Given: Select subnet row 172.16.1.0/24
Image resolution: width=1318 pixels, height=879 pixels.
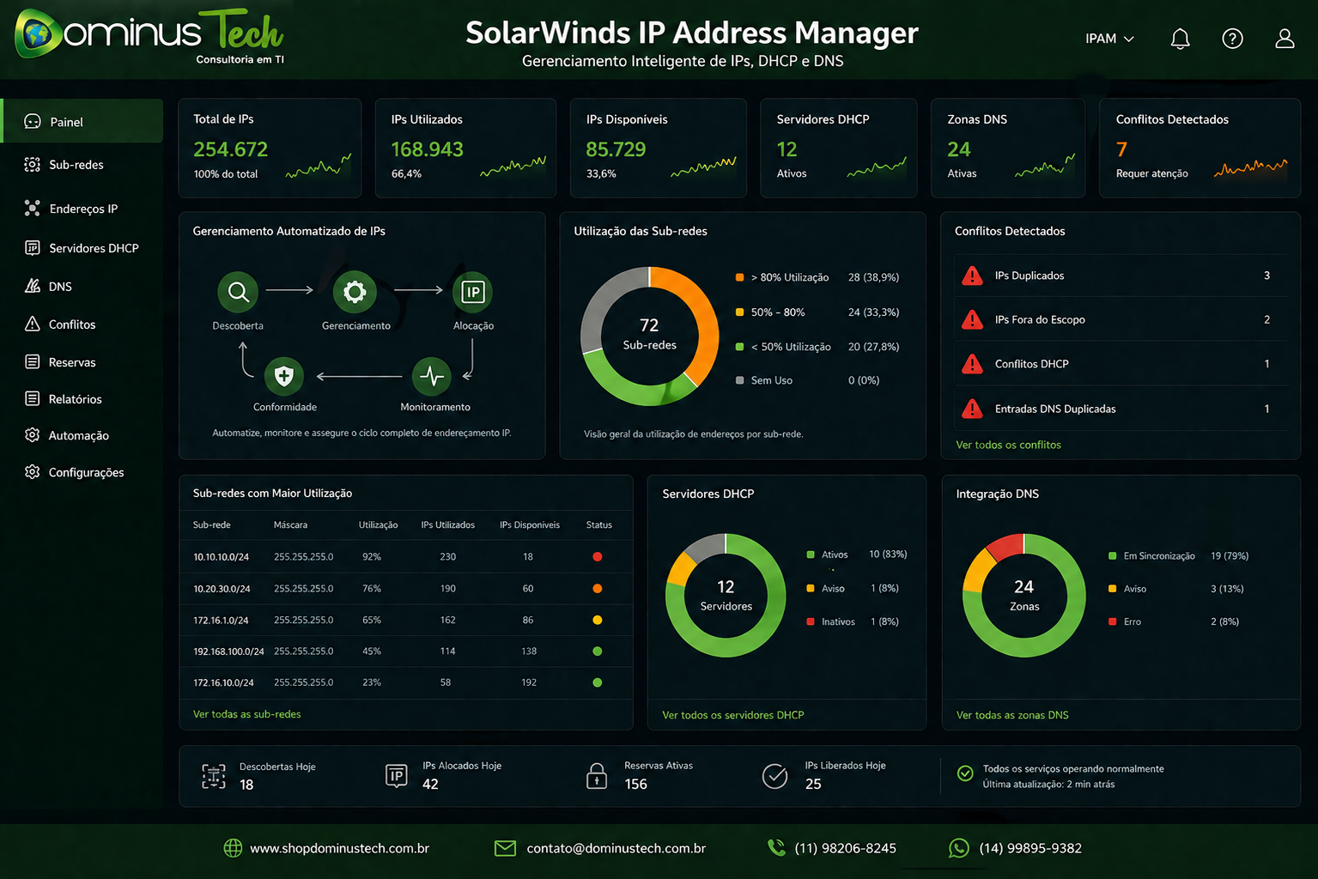Looking at the screenshot, I should click(x=406, y=620).
